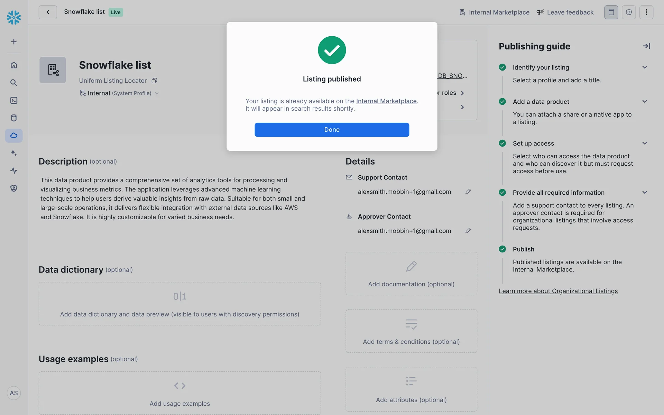Open the Monitoring activity icon
The image size is (664, 415).
14,170
